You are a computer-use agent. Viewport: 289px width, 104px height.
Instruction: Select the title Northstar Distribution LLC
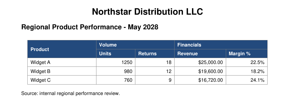point(147,12)
